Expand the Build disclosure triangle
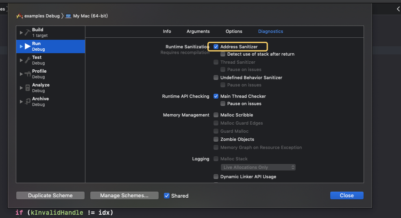The image size is (401, 218). (x=21, y=32)
